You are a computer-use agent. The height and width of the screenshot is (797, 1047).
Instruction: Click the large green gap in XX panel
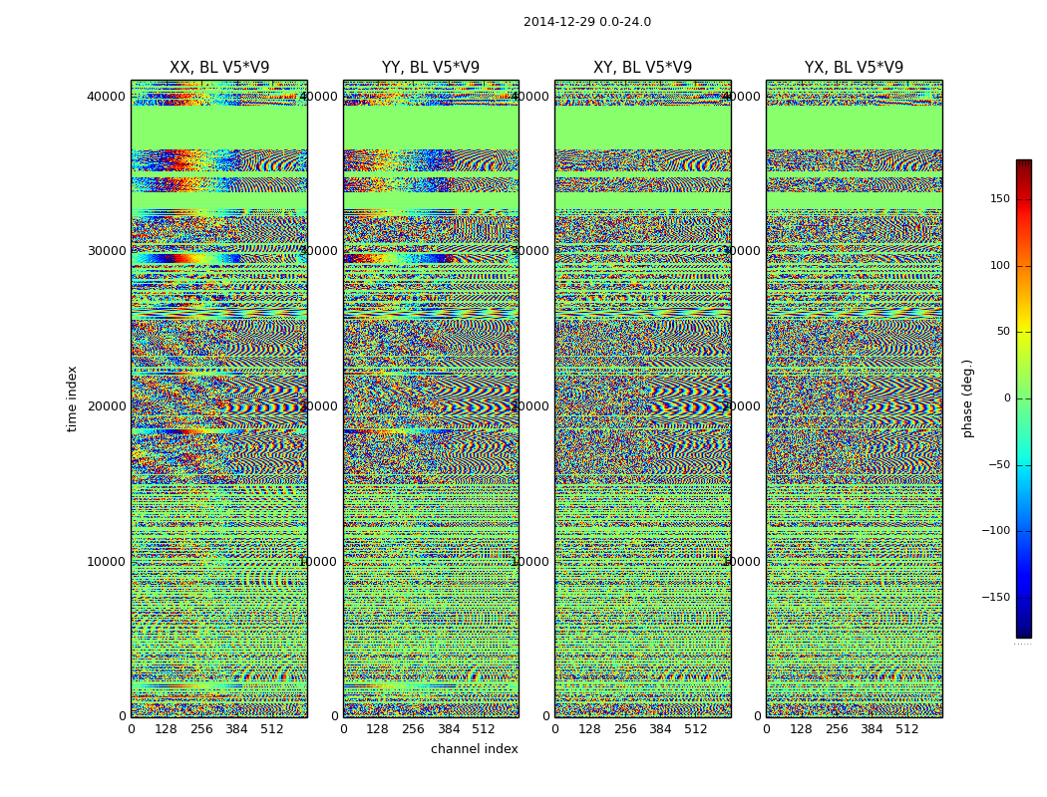pyautogui.click(x=219, y=128)
